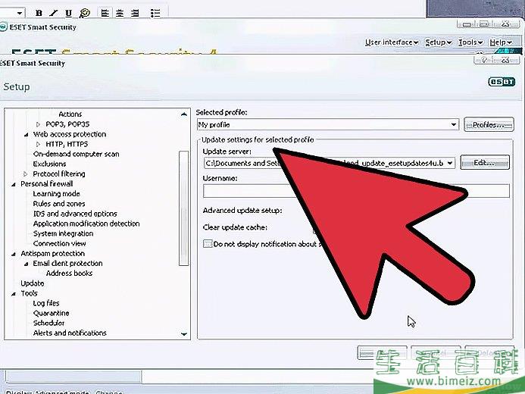Select Quarantine under Tools
Viewport: 525px width, 394px height.
click(51, 314)
